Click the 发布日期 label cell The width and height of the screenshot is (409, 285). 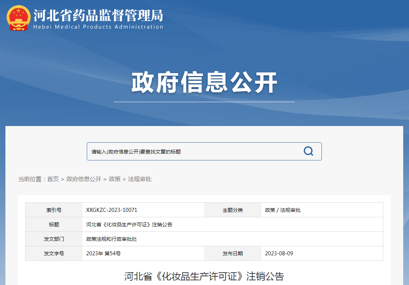pos(233,253)
